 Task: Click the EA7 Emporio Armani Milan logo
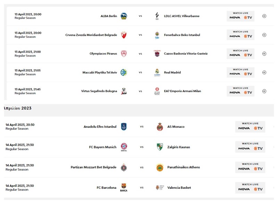157,91
